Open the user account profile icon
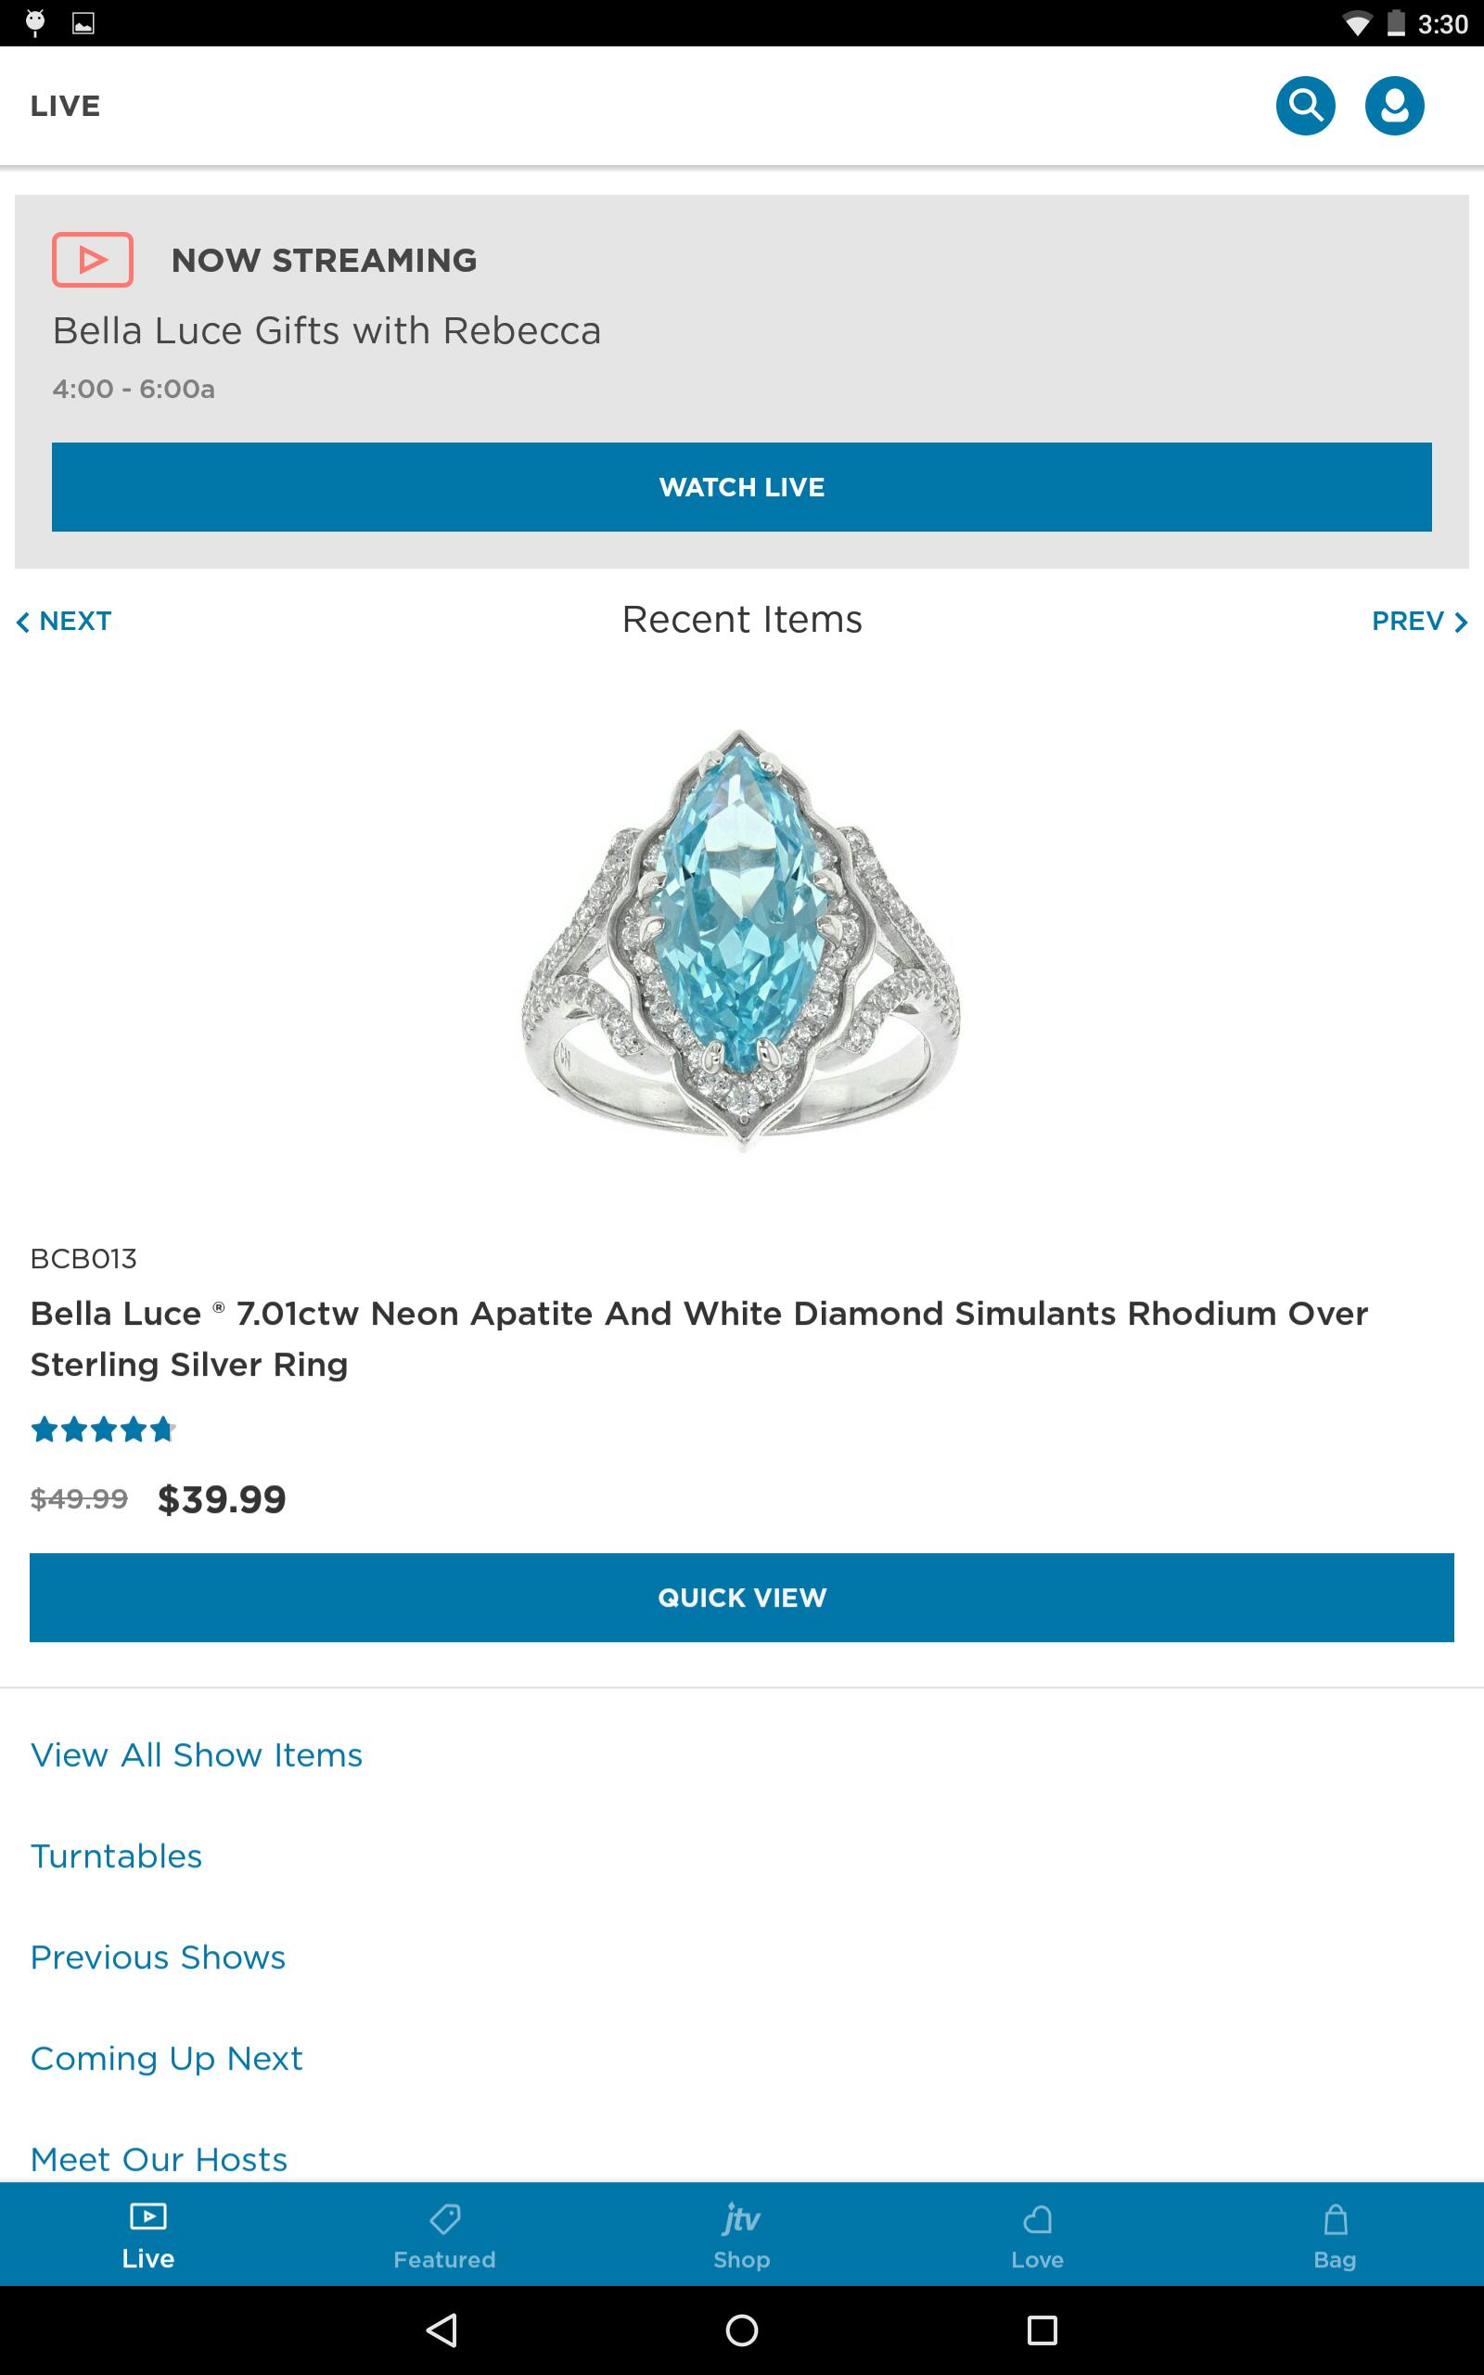Image resolution: width=1484 pixels, height=2375 pixels. point(1394,105)
